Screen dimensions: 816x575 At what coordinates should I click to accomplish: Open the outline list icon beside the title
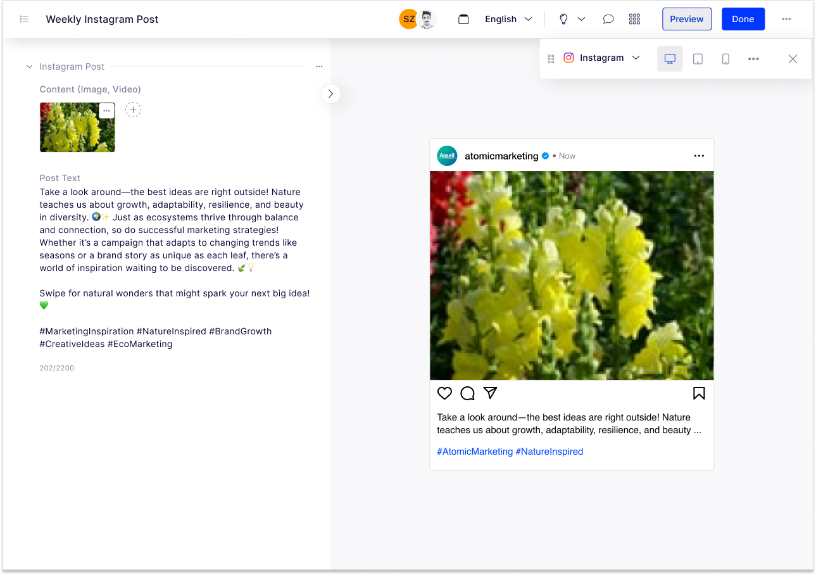(25, 19)
